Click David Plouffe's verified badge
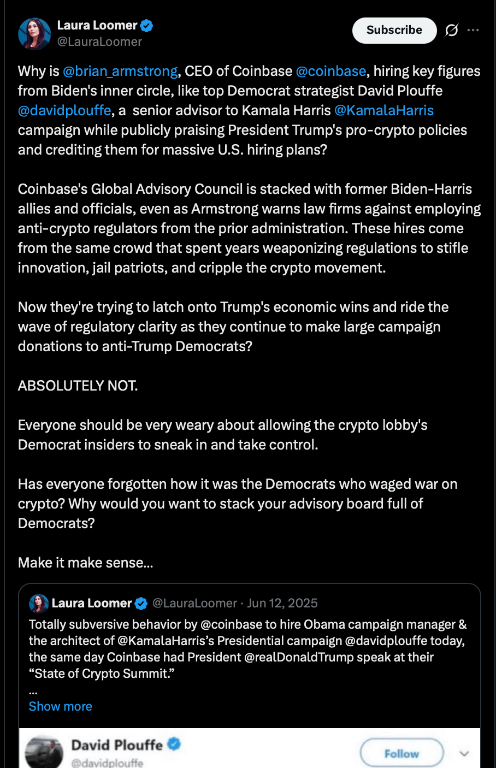This screenshot has width=496, height=768. tap(174, 744)
